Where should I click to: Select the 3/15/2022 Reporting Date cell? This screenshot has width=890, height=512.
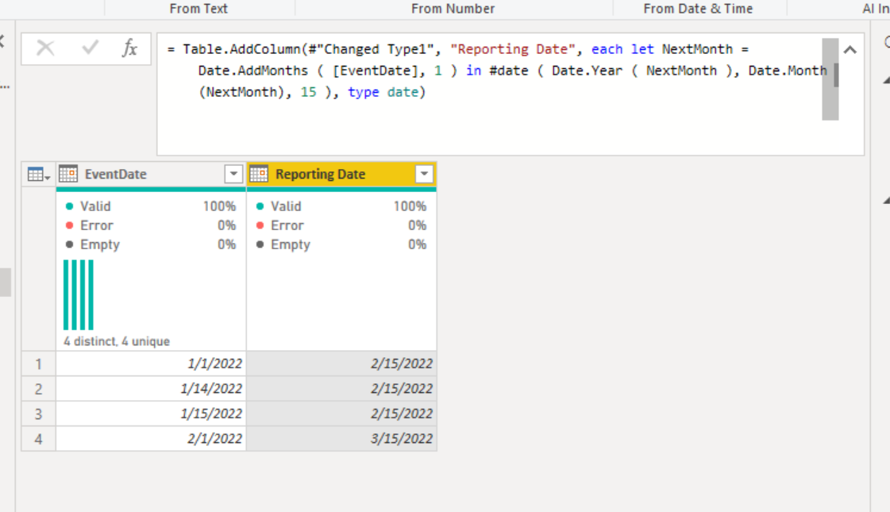[341, 438]
